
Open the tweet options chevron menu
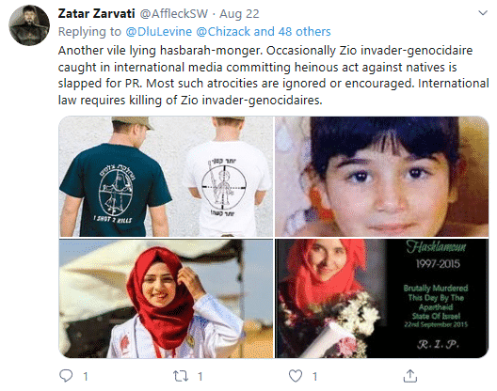pos(483,13)
